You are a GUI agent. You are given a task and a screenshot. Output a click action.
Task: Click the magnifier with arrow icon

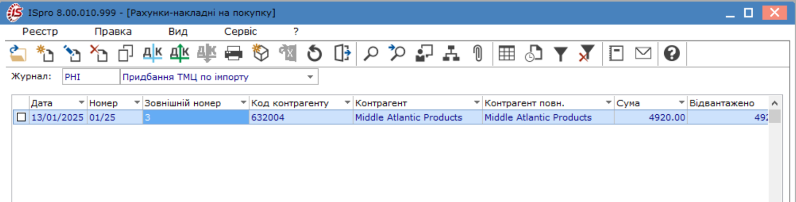click(397, 53)
